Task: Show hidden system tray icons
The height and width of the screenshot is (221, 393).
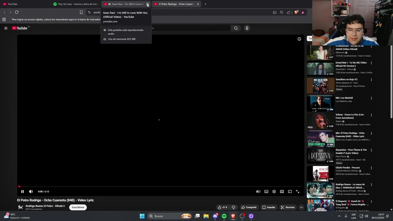Action: coord(339,216)
